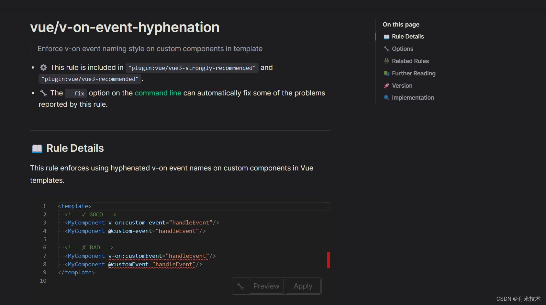Click the wrench icon beside Options

coord(386,49)
